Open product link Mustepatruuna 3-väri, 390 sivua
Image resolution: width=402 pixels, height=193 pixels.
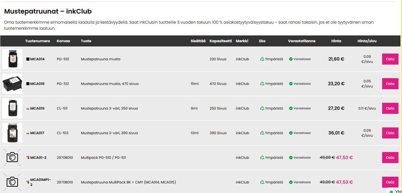[x=109, y=133]
